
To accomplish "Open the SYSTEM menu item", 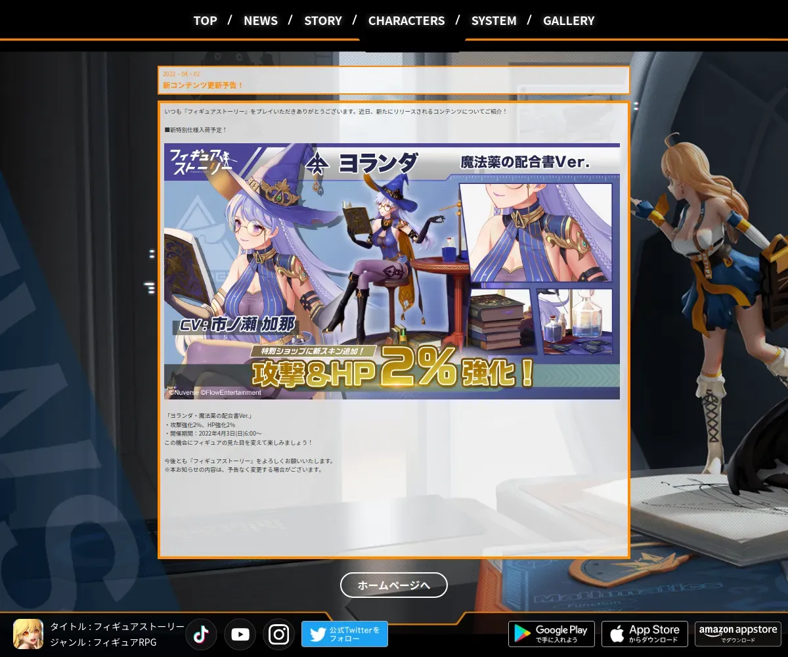I will tap(494, 20).
